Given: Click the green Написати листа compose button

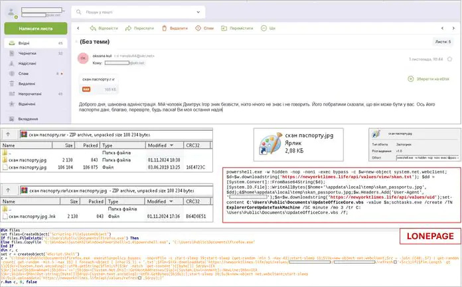Looking at the screenshot, I should click(36, 29).
